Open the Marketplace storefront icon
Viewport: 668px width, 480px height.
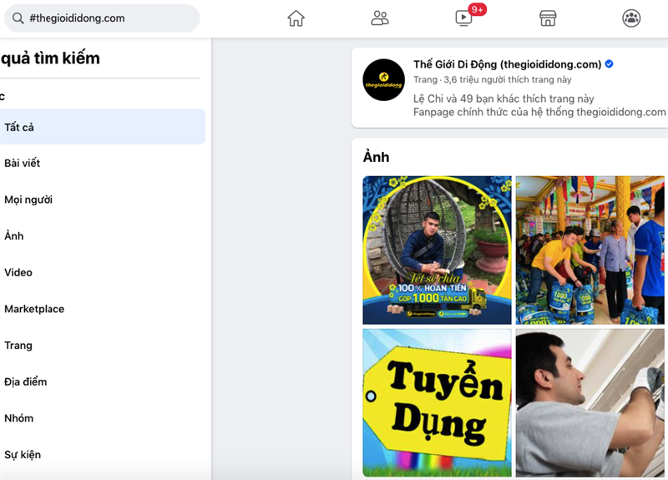point(548,18)
